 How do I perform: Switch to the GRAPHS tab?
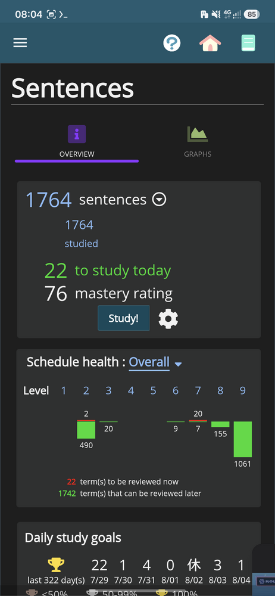[x=198, y=154]
